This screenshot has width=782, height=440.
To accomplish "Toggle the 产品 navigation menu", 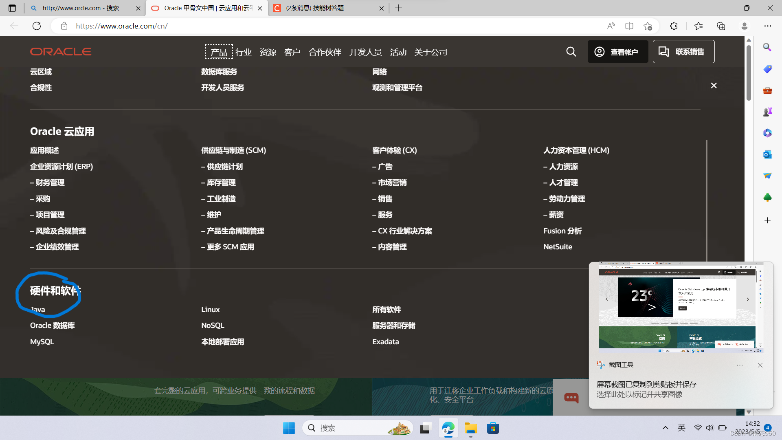I will [x=219, y=52].
